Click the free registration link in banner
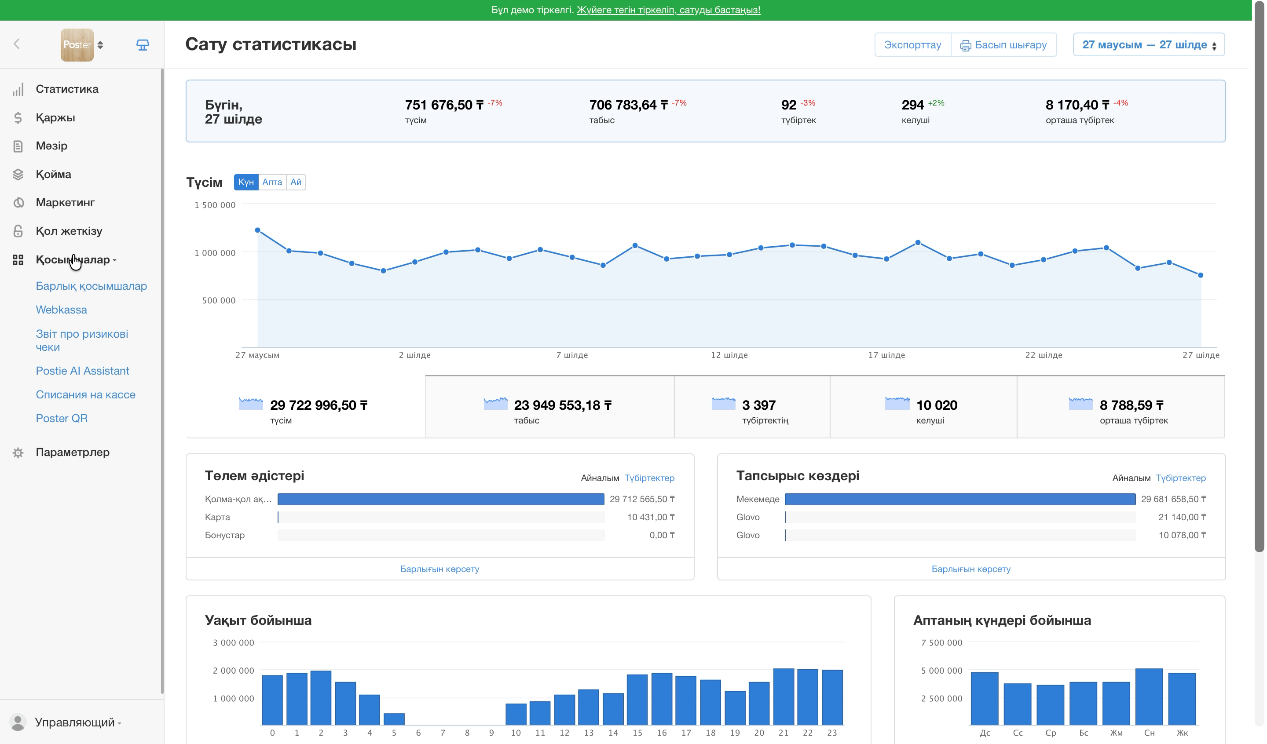1267x744 pixels. (x=668, y=10)
